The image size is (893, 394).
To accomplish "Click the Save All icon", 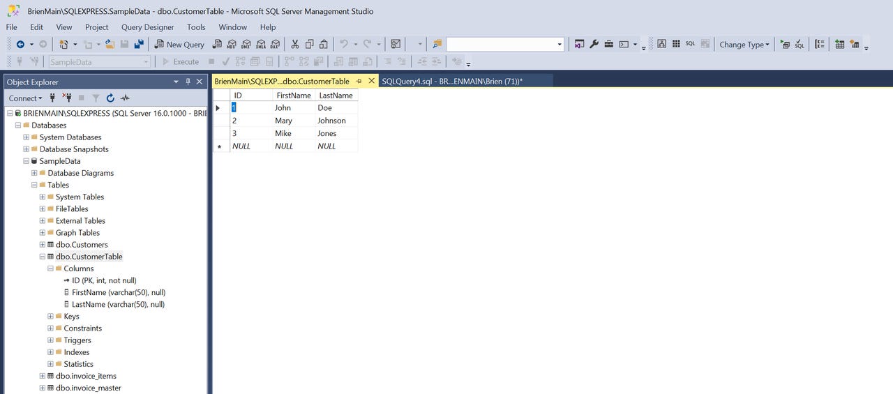I will pos(139,44).
